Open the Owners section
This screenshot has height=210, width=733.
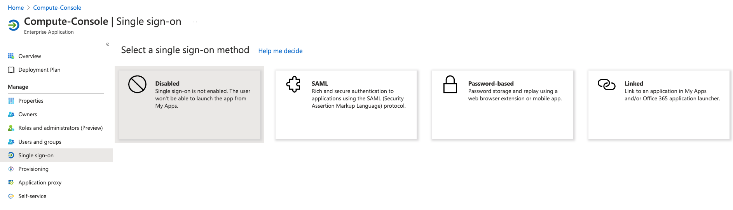click(x=56, y=114)
